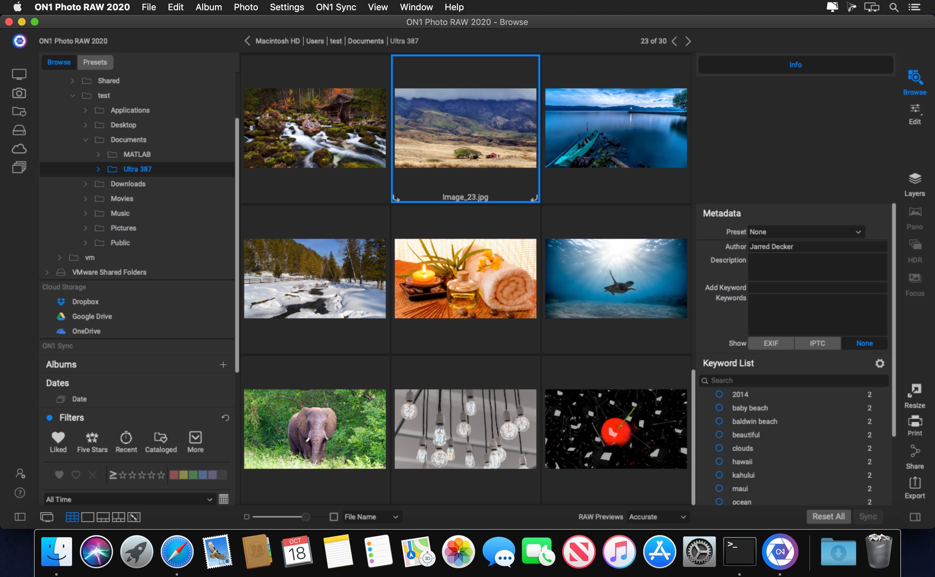Viewport: 935px width, 577px height.
Task: Open the Layers panel icon
Action: 914,179
